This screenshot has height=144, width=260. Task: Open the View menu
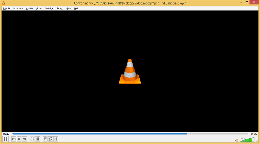pos(68,8)
